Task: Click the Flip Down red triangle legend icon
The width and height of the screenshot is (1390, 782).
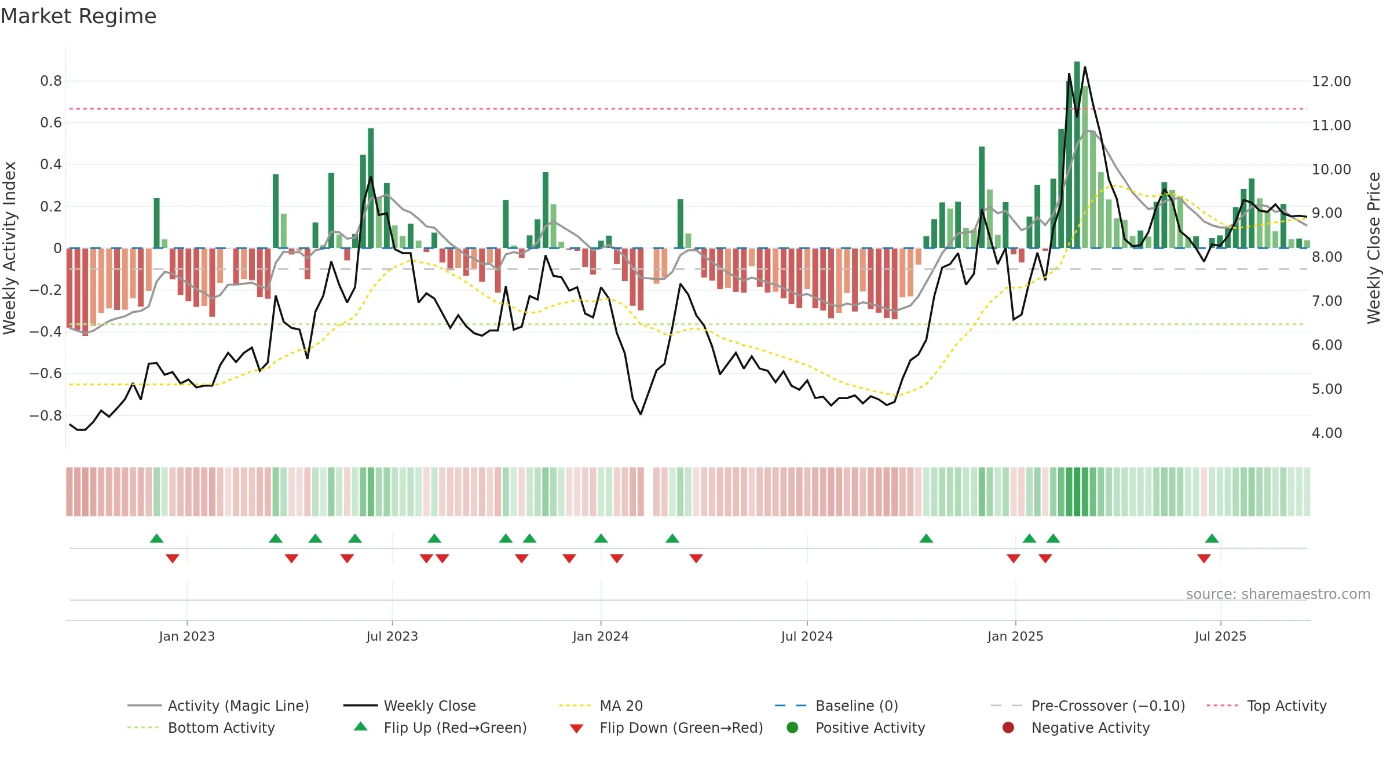Action: pos(576,728)
